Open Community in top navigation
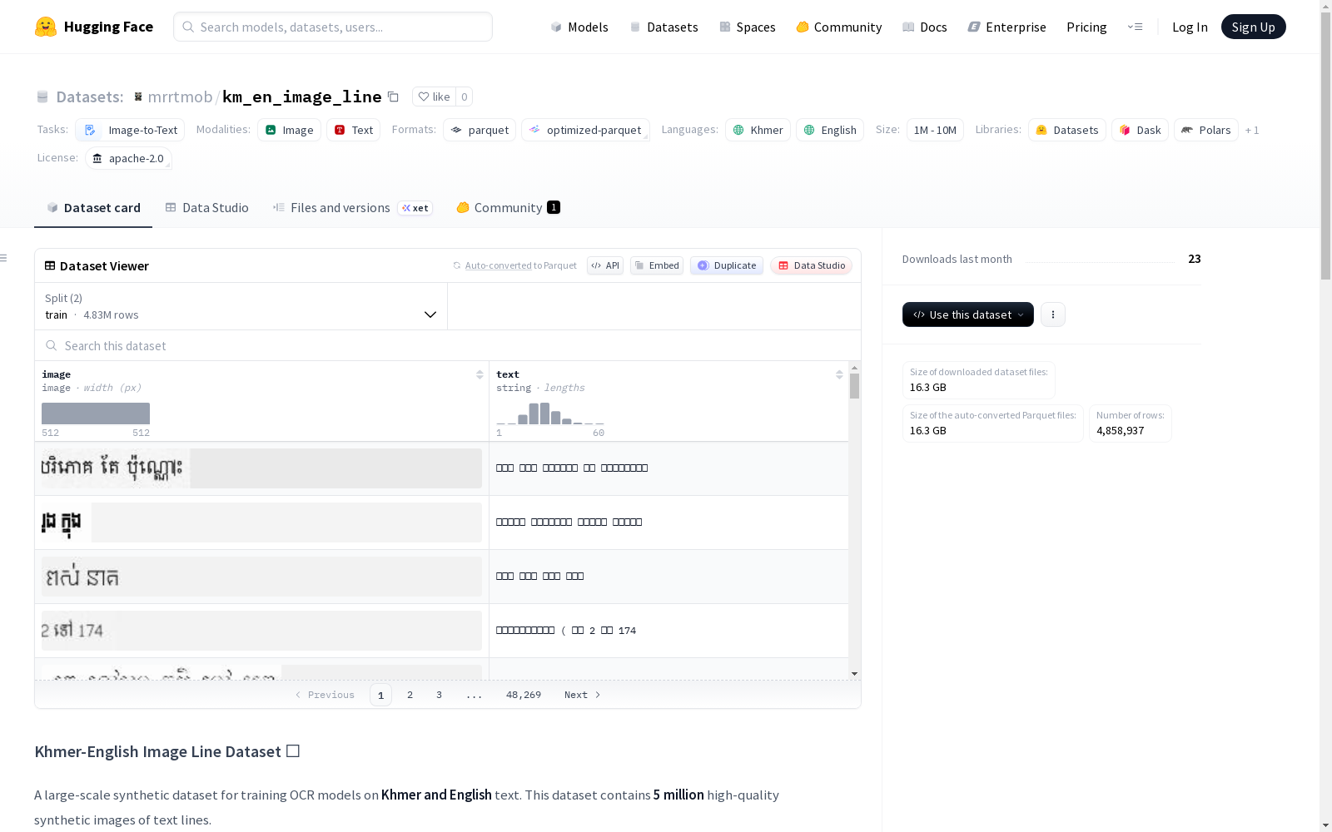The height and width of the screenshot is (832, 1332). click(x=839, y=27)
